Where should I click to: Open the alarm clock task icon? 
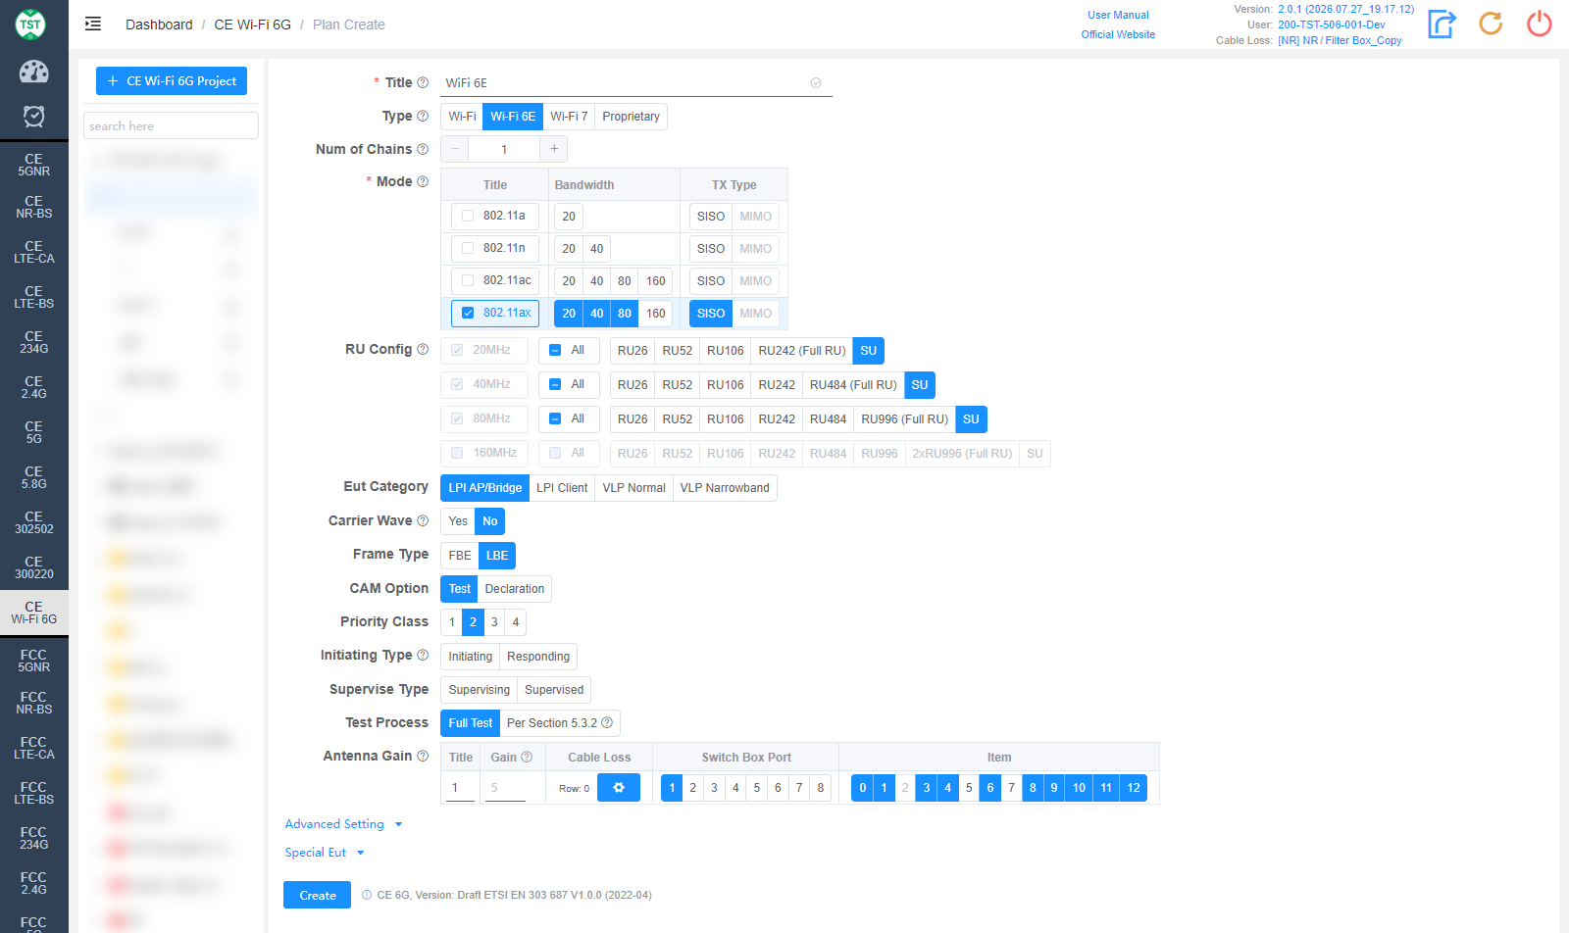[33, 117]
